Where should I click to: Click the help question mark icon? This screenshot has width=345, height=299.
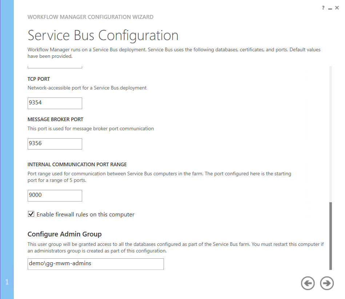tap(323, 8)
